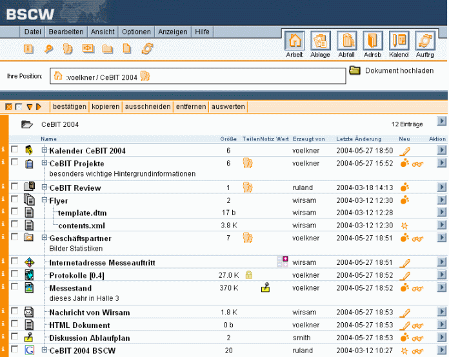Check the box for Kalender CeBIT 2004
The image size is (449, 357).
[14, 150]
